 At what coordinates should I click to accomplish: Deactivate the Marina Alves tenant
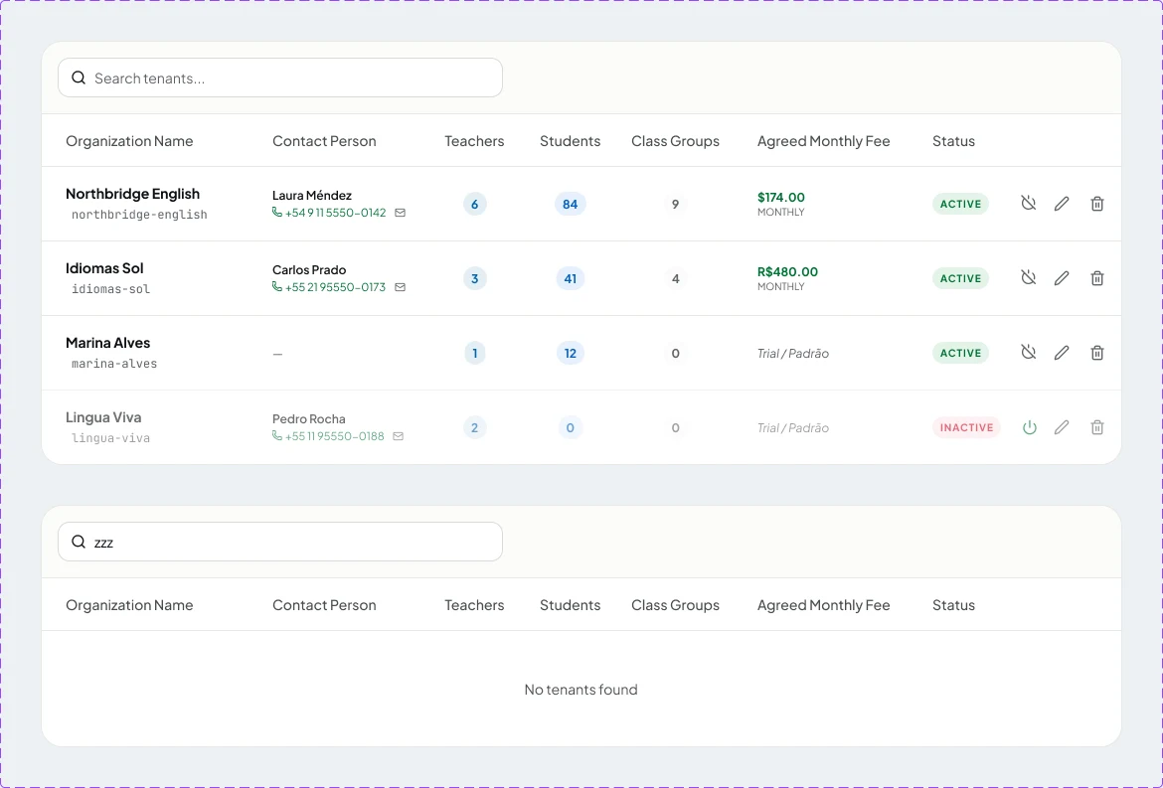tap(1028, 352)
